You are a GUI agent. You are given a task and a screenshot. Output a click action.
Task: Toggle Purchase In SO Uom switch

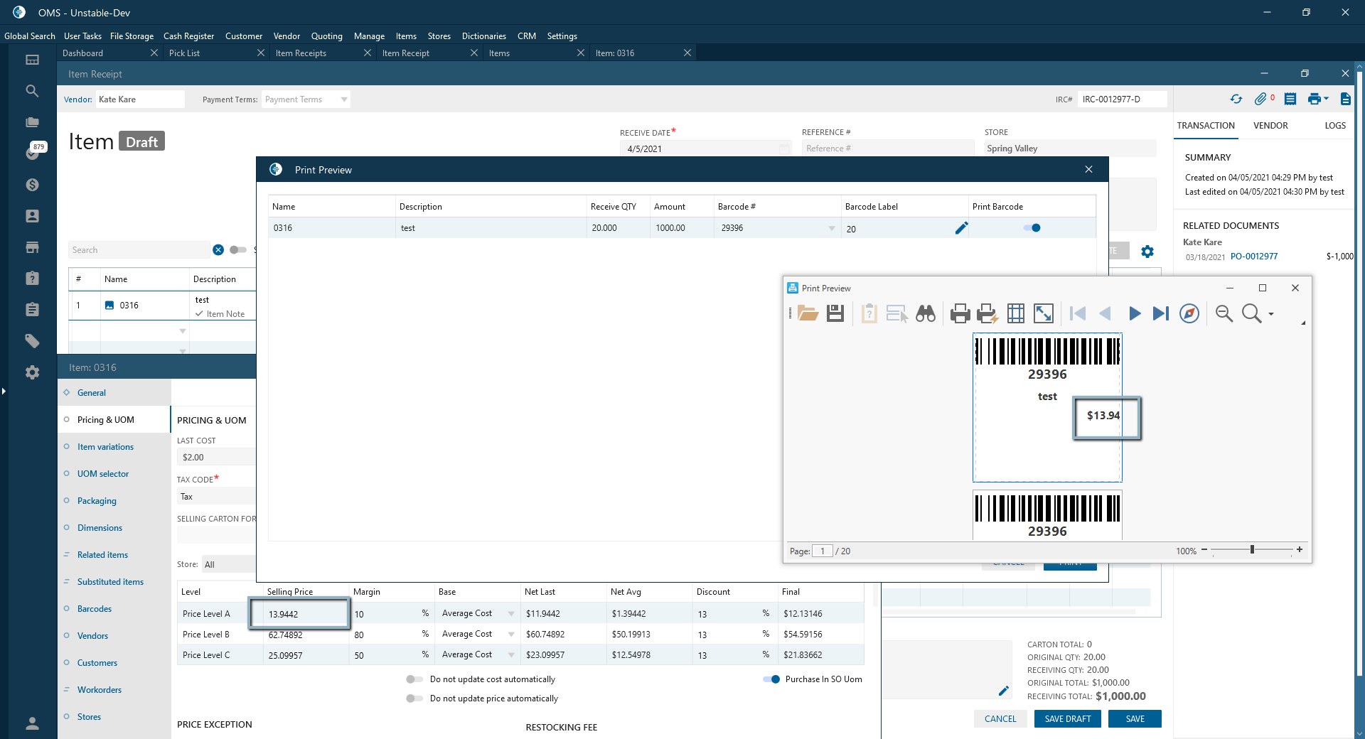tap(771, 679)
